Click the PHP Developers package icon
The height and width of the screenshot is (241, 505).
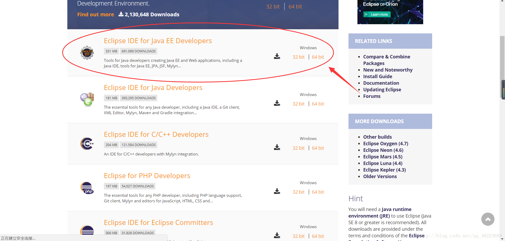[x=87, y=188]
